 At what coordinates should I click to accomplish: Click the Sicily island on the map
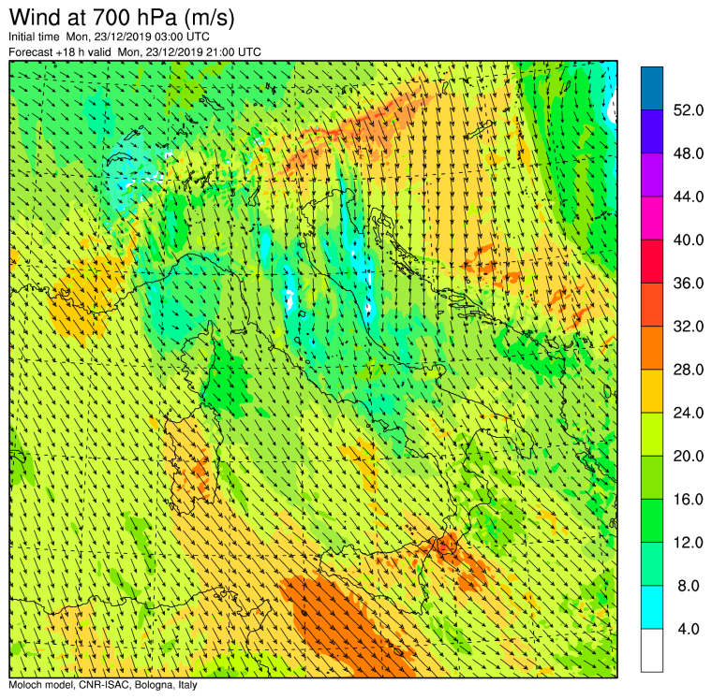tap(386, 576)
